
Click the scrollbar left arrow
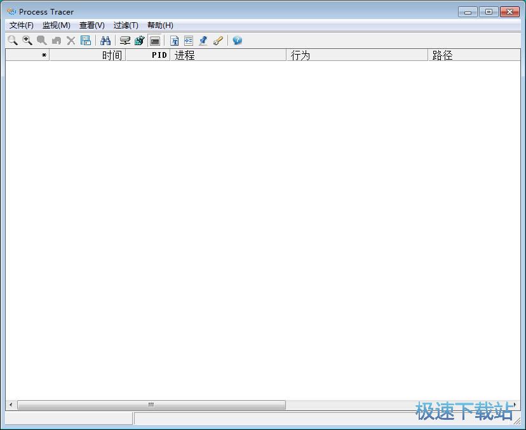(11, 405)
